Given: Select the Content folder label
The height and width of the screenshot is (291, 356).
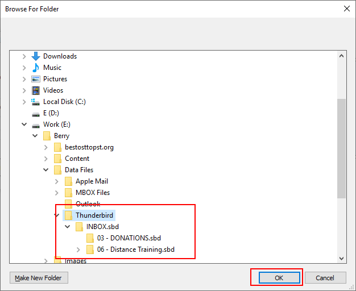Looking at the screenshot, I should [77, 159].
